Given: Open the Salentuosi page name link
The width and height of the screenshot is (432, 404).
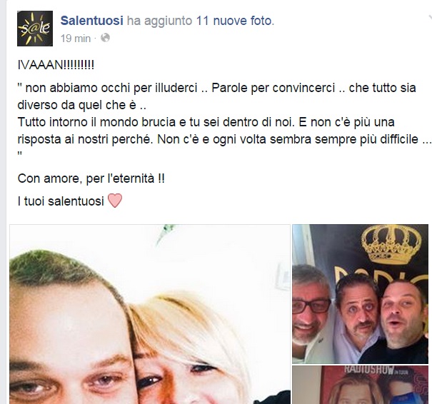Looking at the screenshot, I should click(x=91, y=21).
